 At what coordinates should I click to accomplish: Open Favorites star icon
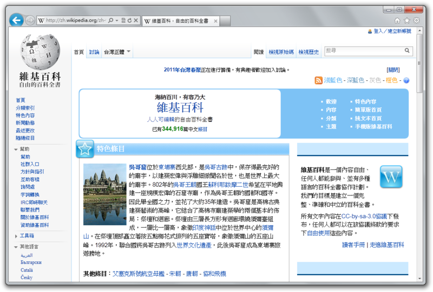pyautogui.click(x=407, y=21)
